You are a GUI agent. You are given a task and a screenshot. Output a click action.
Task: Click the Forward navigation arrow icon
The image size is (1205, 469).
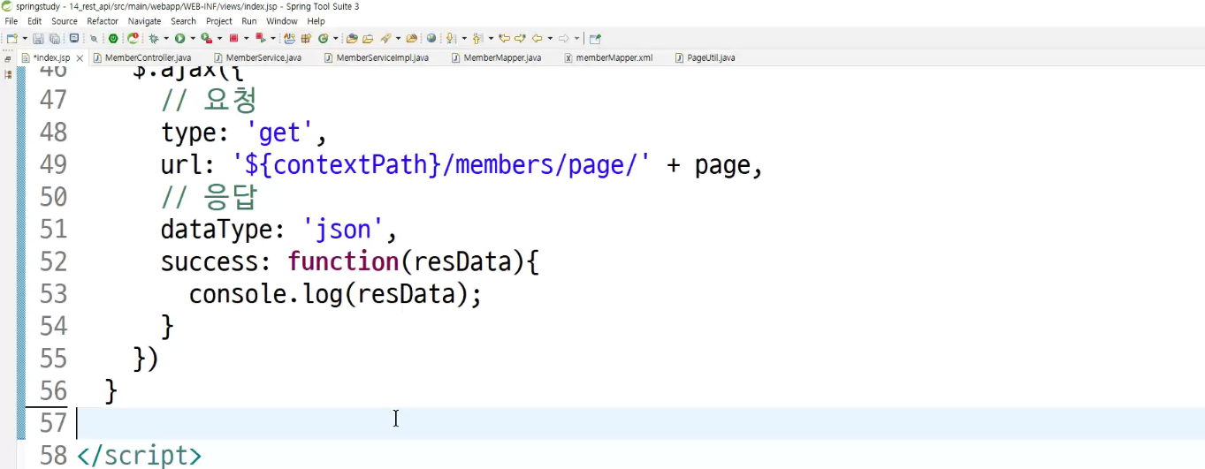click(x=563, y=38)
